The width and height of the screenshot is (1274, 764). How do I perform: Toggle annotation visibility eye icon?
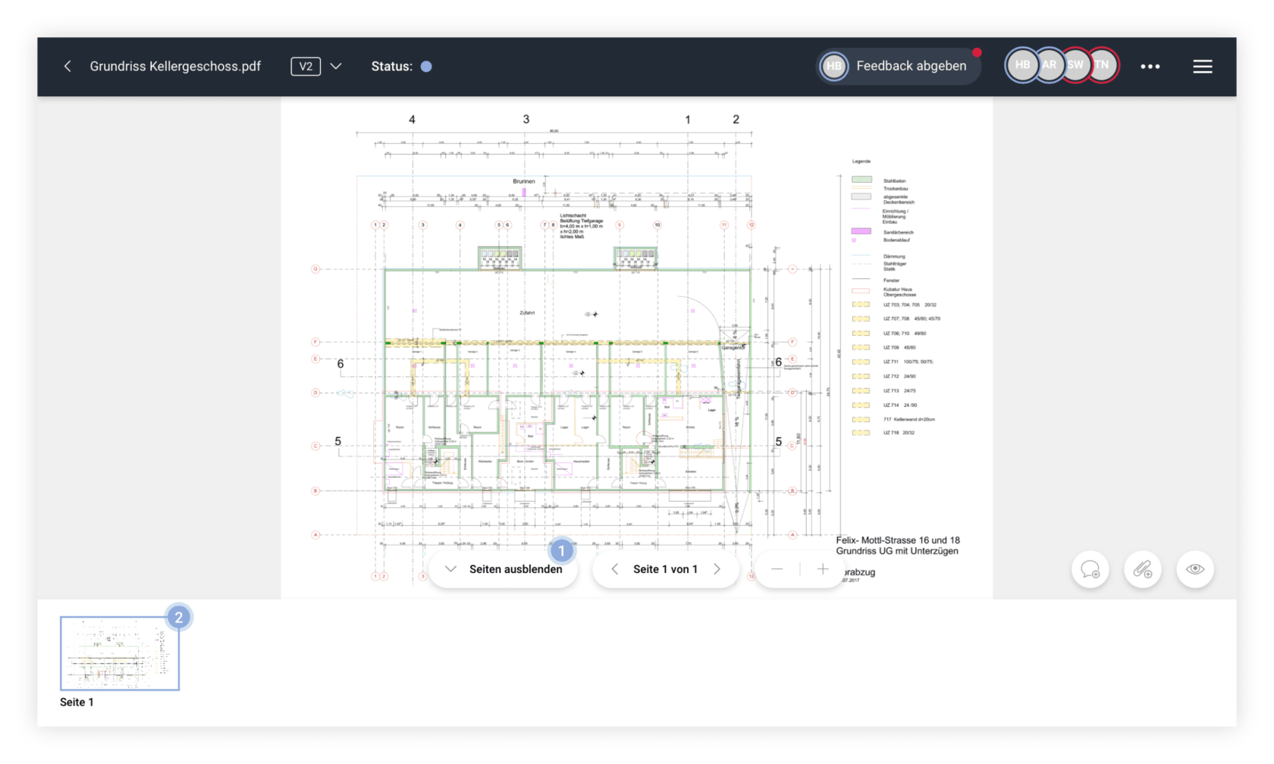(1195, 569)
